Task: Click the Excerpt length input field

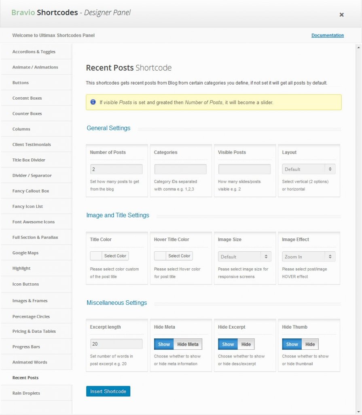Action: (116, 344)
